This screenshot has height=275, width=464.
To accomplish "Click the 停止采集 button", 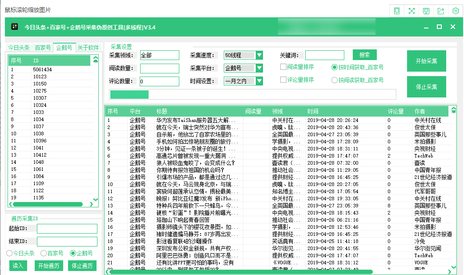I will [427, 87].
